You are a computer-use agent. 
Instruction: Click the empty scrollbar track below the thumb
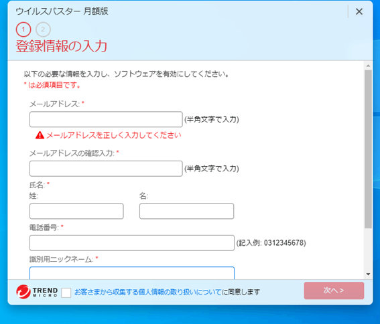tap(368, 250)
